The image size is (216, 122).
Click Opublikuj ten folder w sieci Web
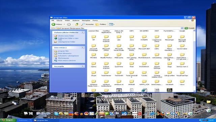tap(68, 39)
